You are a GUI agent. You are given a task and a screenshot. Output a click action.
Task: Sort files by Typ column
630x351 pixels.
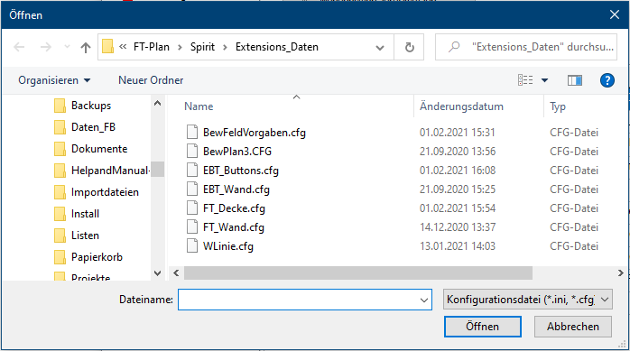pos(558,106)
